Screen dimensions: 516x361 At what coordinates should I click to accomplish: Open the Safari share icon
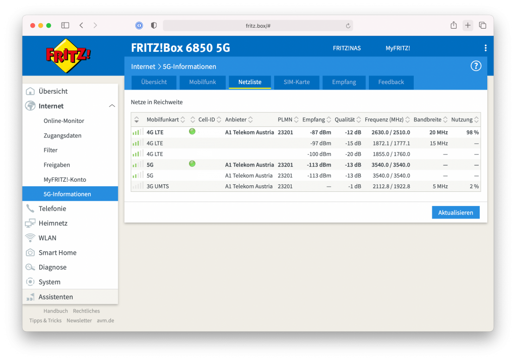[x=454, y=25]
